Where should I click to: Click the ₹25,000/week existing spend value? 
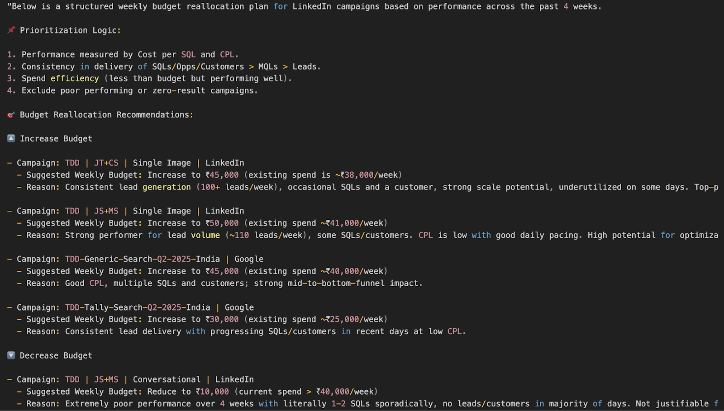tap(354, 320)
